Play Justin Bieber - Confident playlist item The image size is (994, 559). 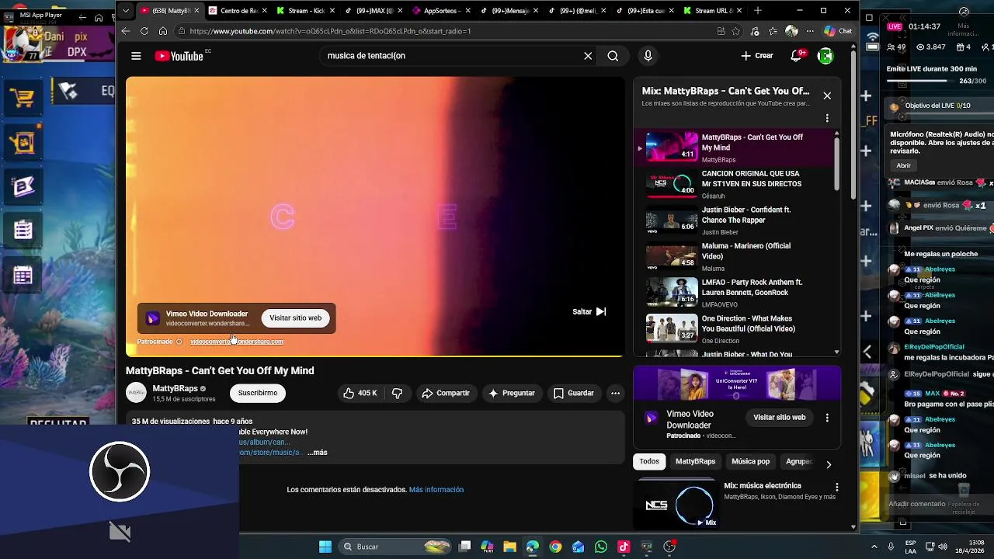pos(734,220)
